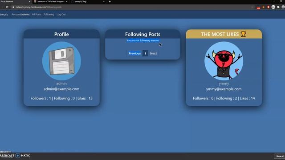Click Log Out in the navbar
This screenshot has height=160, width=285.
point(61,14)
